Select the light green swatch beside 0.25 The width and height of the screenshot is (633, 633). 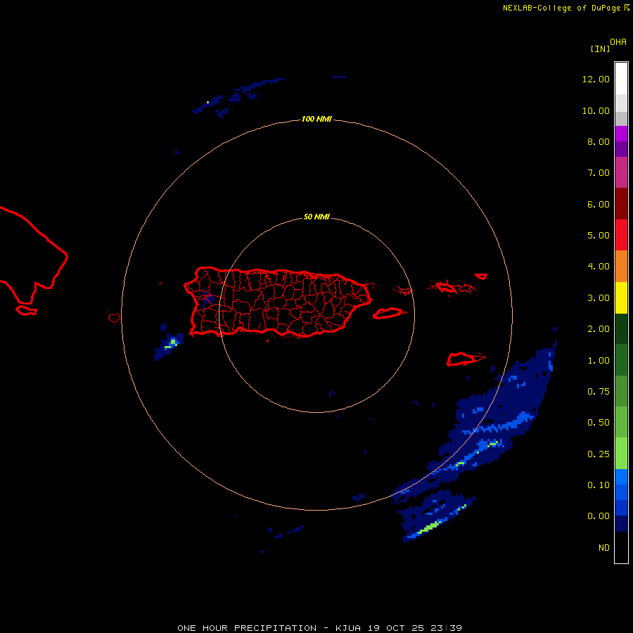pyautogui.click(x=621, y=454)
